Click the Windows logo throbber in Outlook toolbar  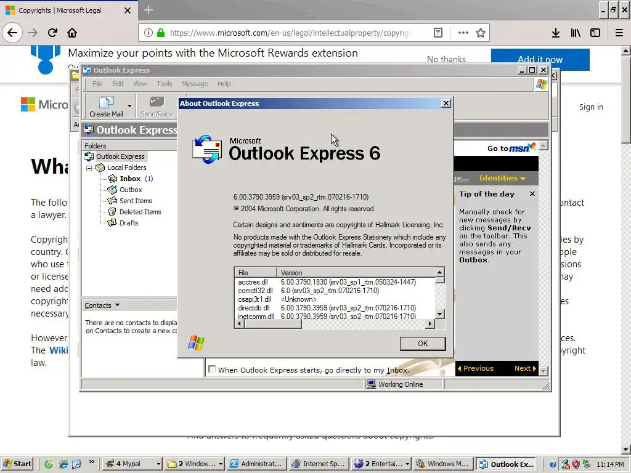pos(542,84)
